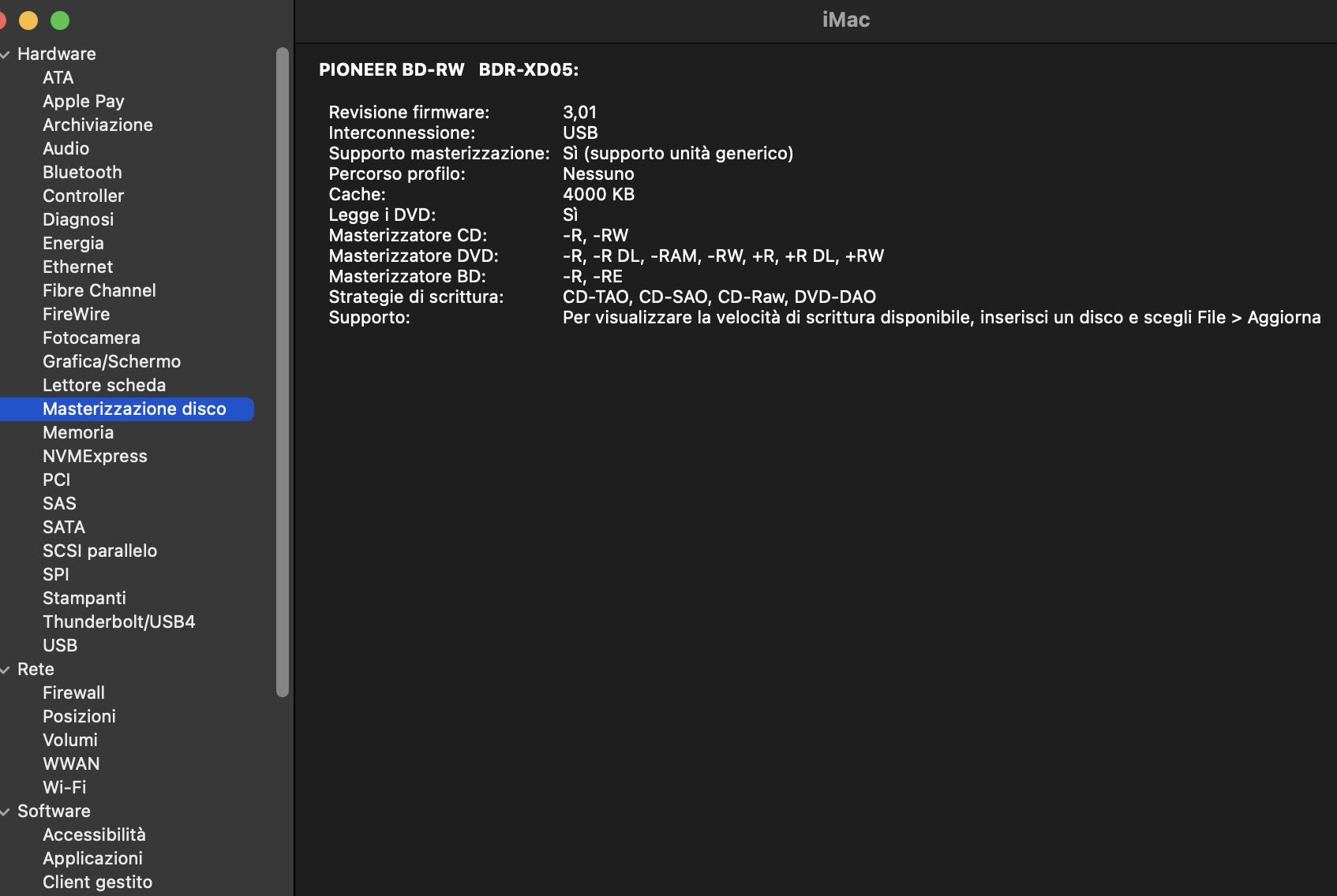Collapse the Rete section
1337x896 pixels.
(x=6, y=670)
